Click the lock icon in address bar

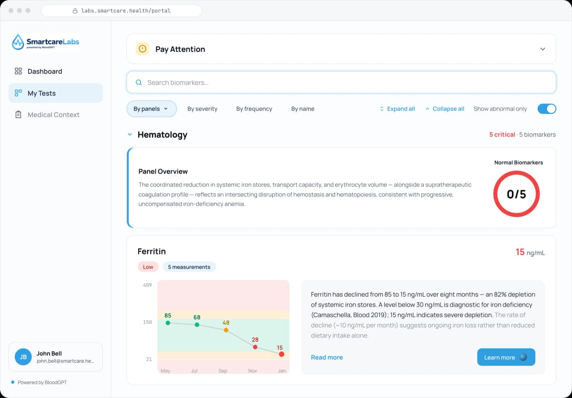75,10
